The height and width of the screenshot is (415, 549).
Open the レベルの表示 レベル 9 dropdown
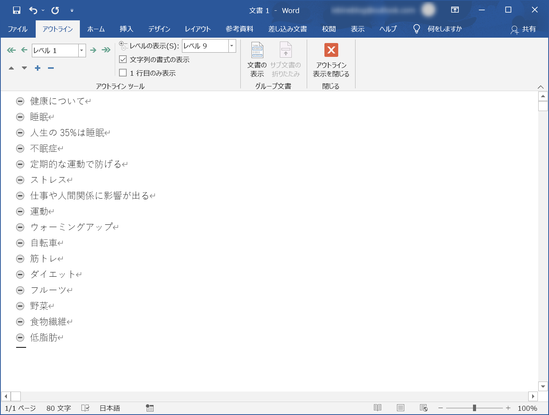[232, 46]
